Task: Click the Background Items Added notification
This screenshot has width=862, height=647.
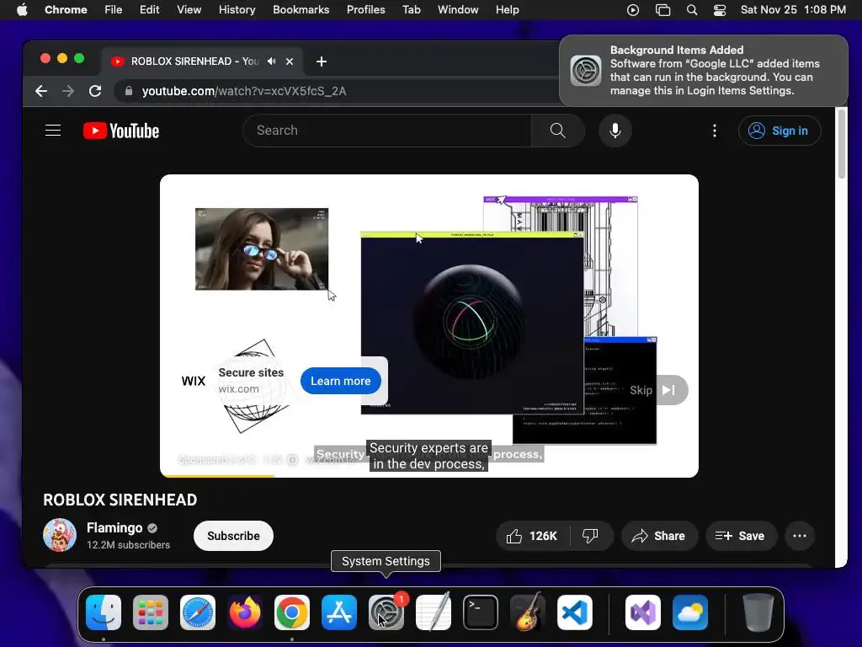Action: (x=704, y=71)
